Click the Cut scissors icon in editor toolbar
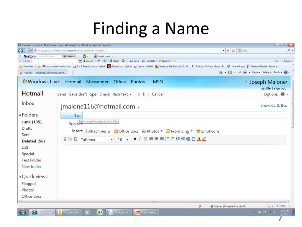The image size is (302, 227). pyautogui.click(x=65, y=139)
